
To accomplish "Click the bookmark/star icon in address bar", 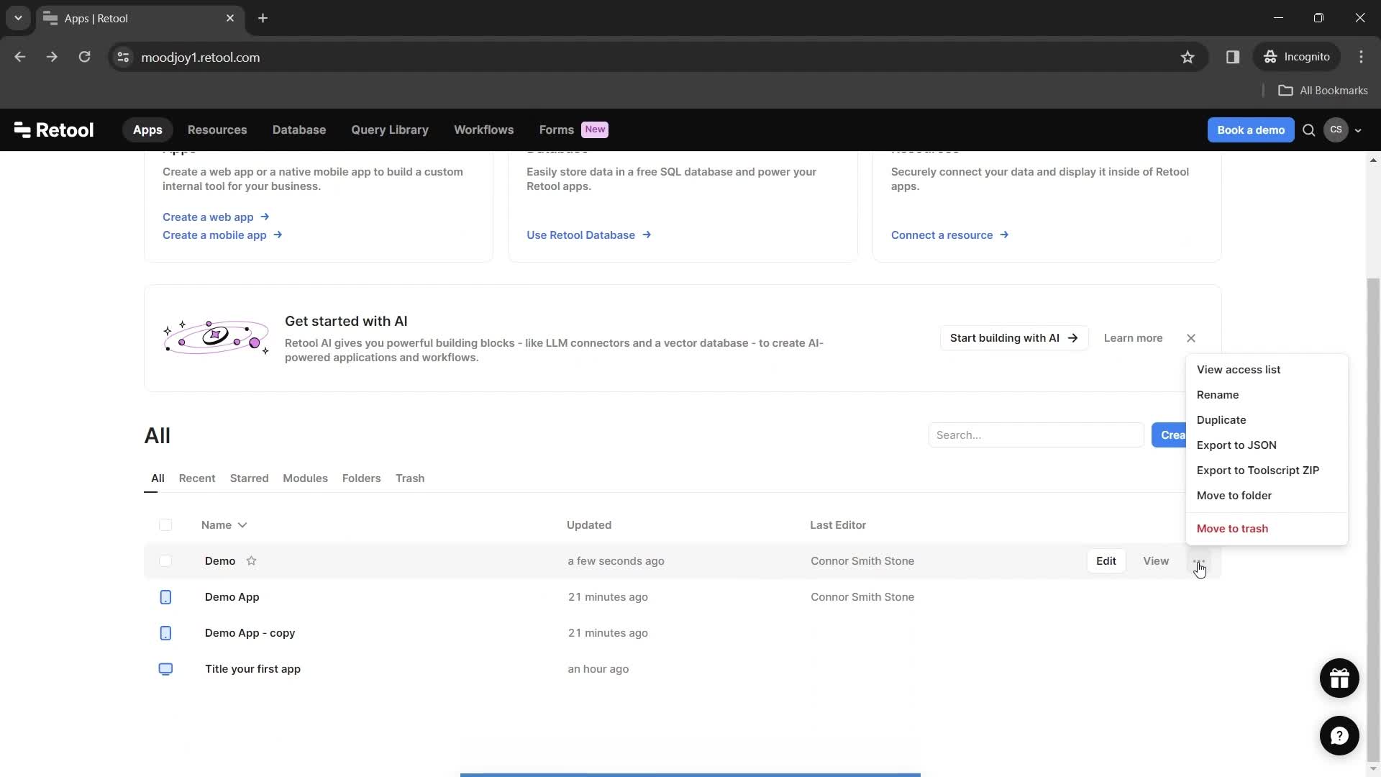I will [x=1188, y=57].
